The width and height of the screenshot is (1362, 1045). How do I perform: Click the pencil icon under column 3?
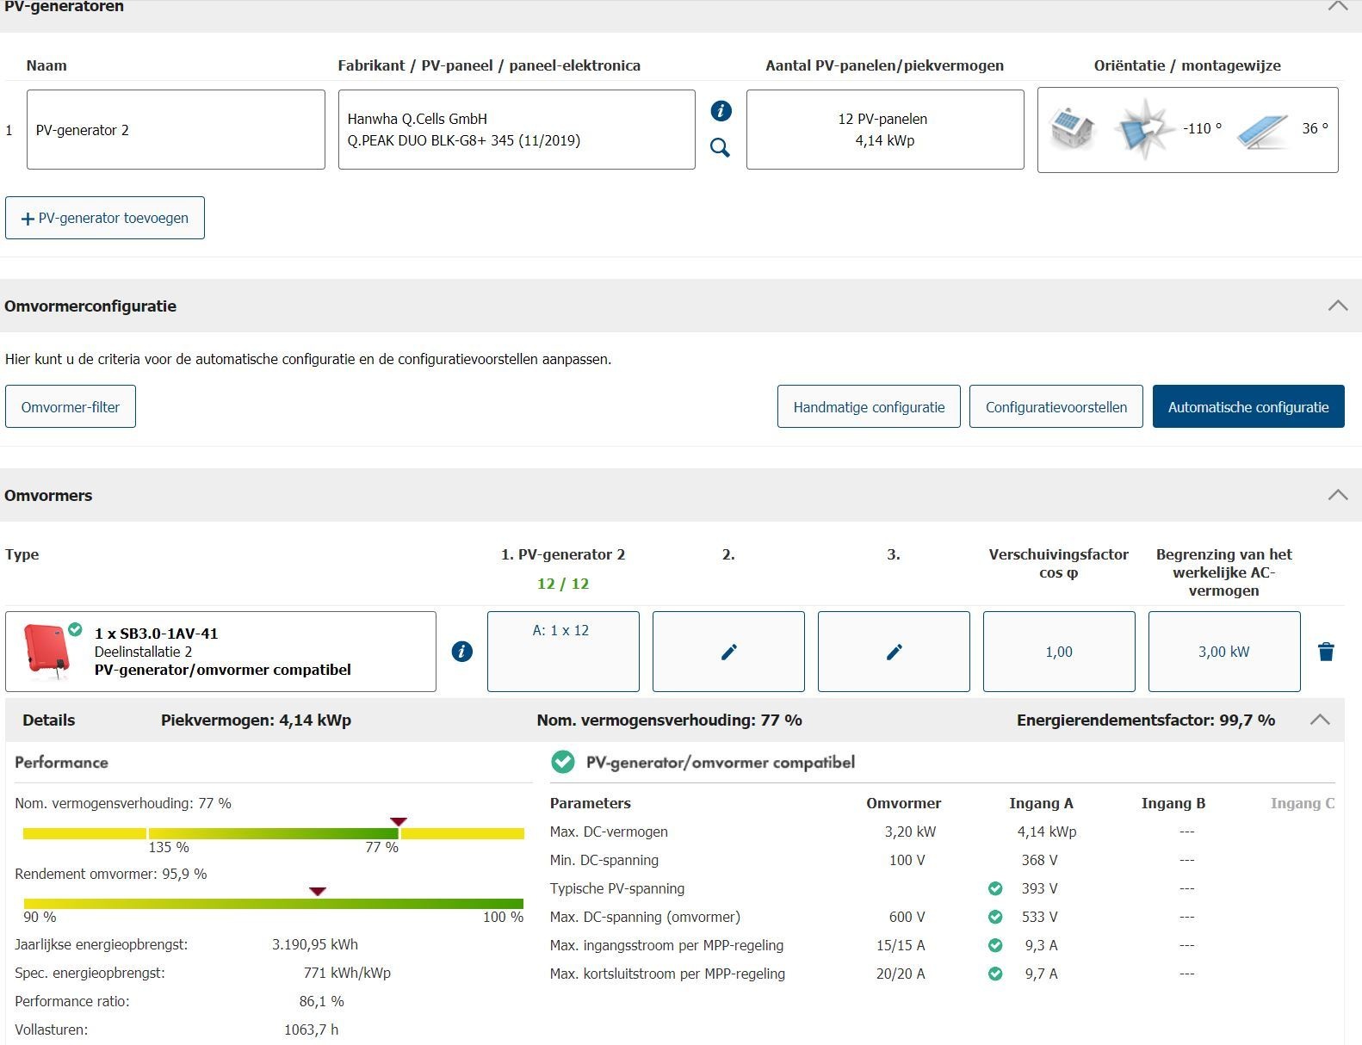coord(894,652)
